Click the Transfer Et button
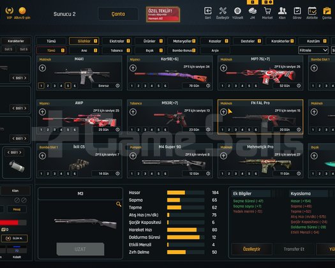The image size is (335, 268). coord(294,249)
